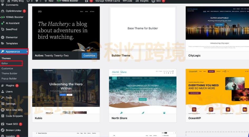Click the plus icon beside New

pos(46,1)
